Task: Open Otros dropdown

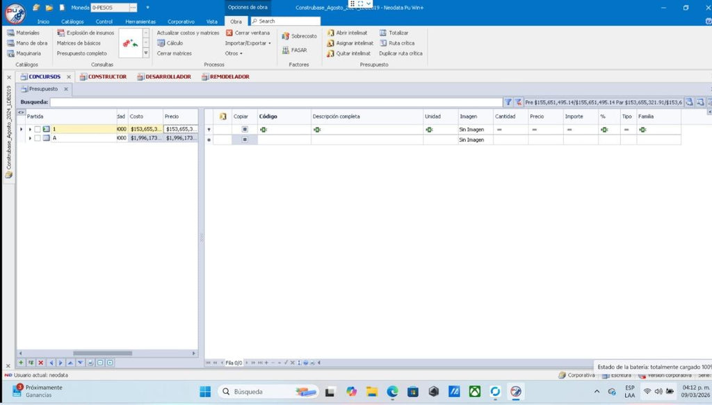Action: tap(234, 53)
